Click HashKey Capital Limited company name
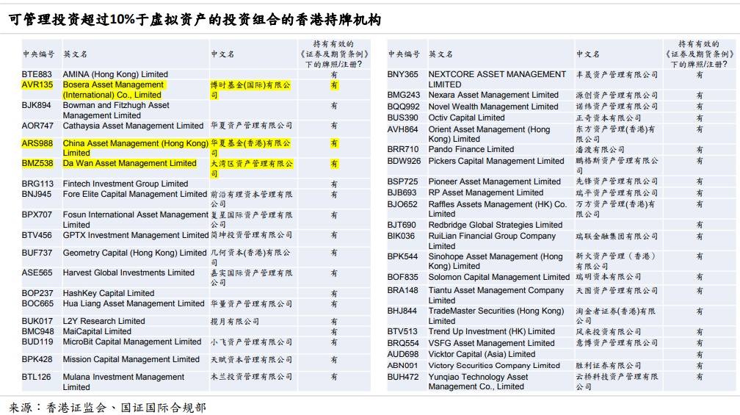Image resolution: width=740 pixels, height=415 pixels. 109,293
